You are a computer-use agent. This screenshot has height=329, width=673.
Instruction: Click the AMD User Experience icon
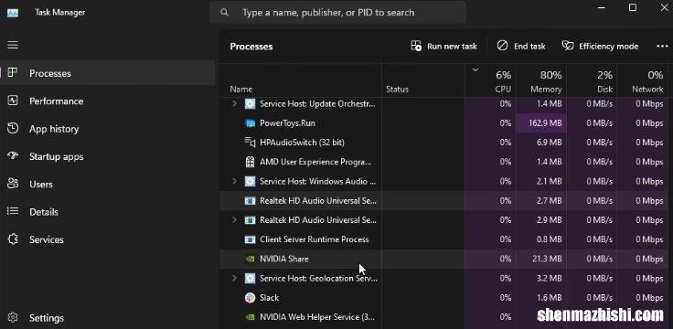click(250, 162)
